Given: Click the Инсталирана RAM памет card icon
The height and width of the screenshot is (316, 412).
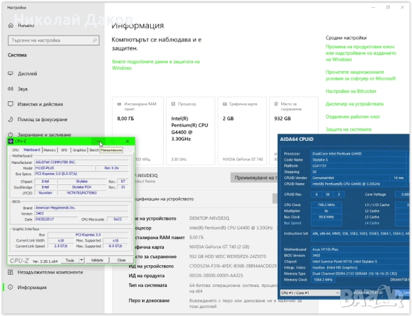Looking at the screenshot, I should pos(119,104).
